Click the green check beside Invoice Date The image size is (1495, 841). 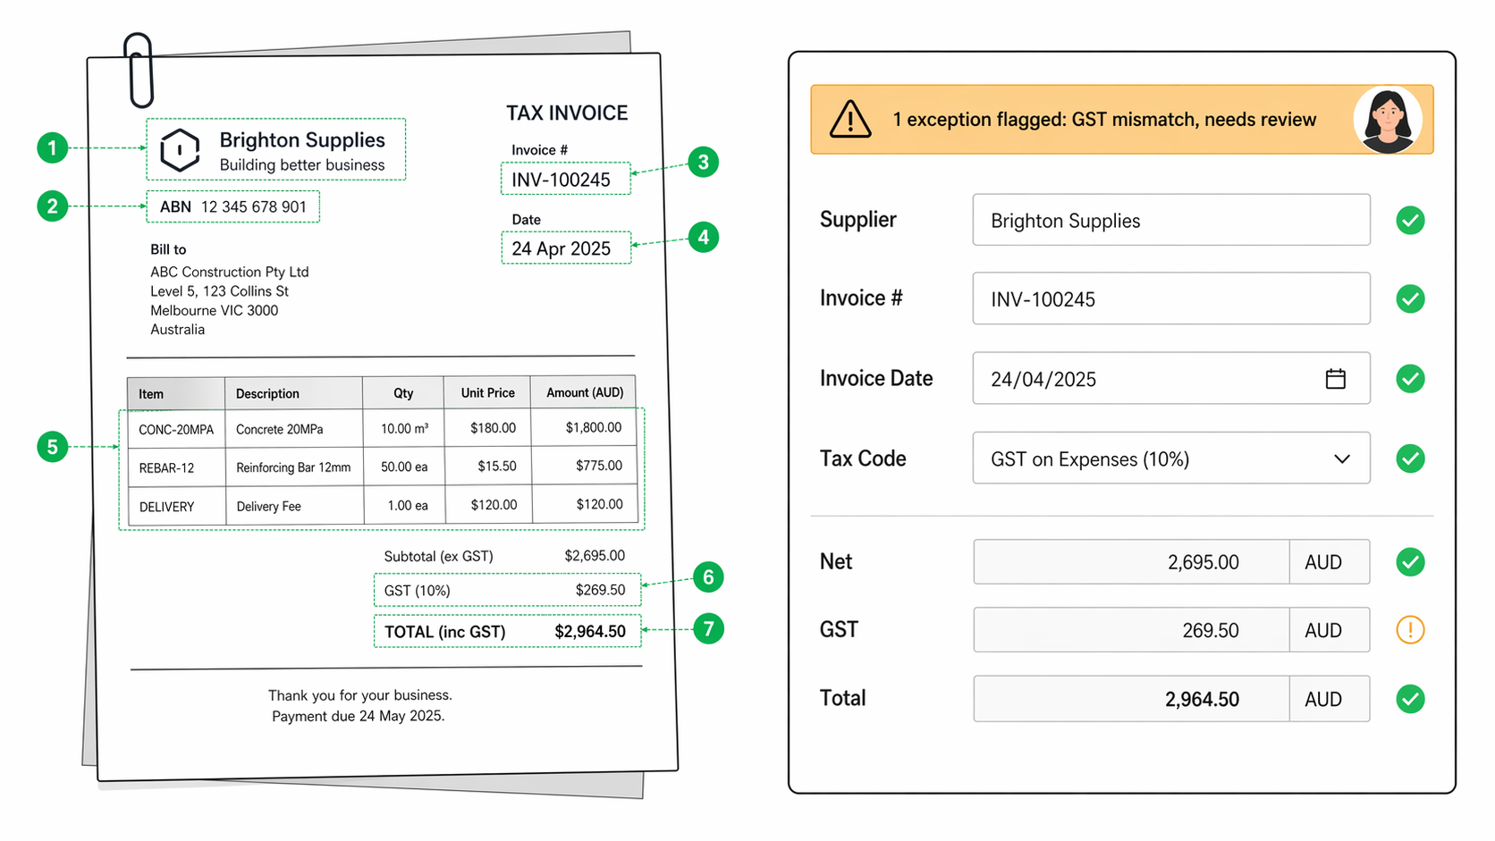pos(1410,379)
